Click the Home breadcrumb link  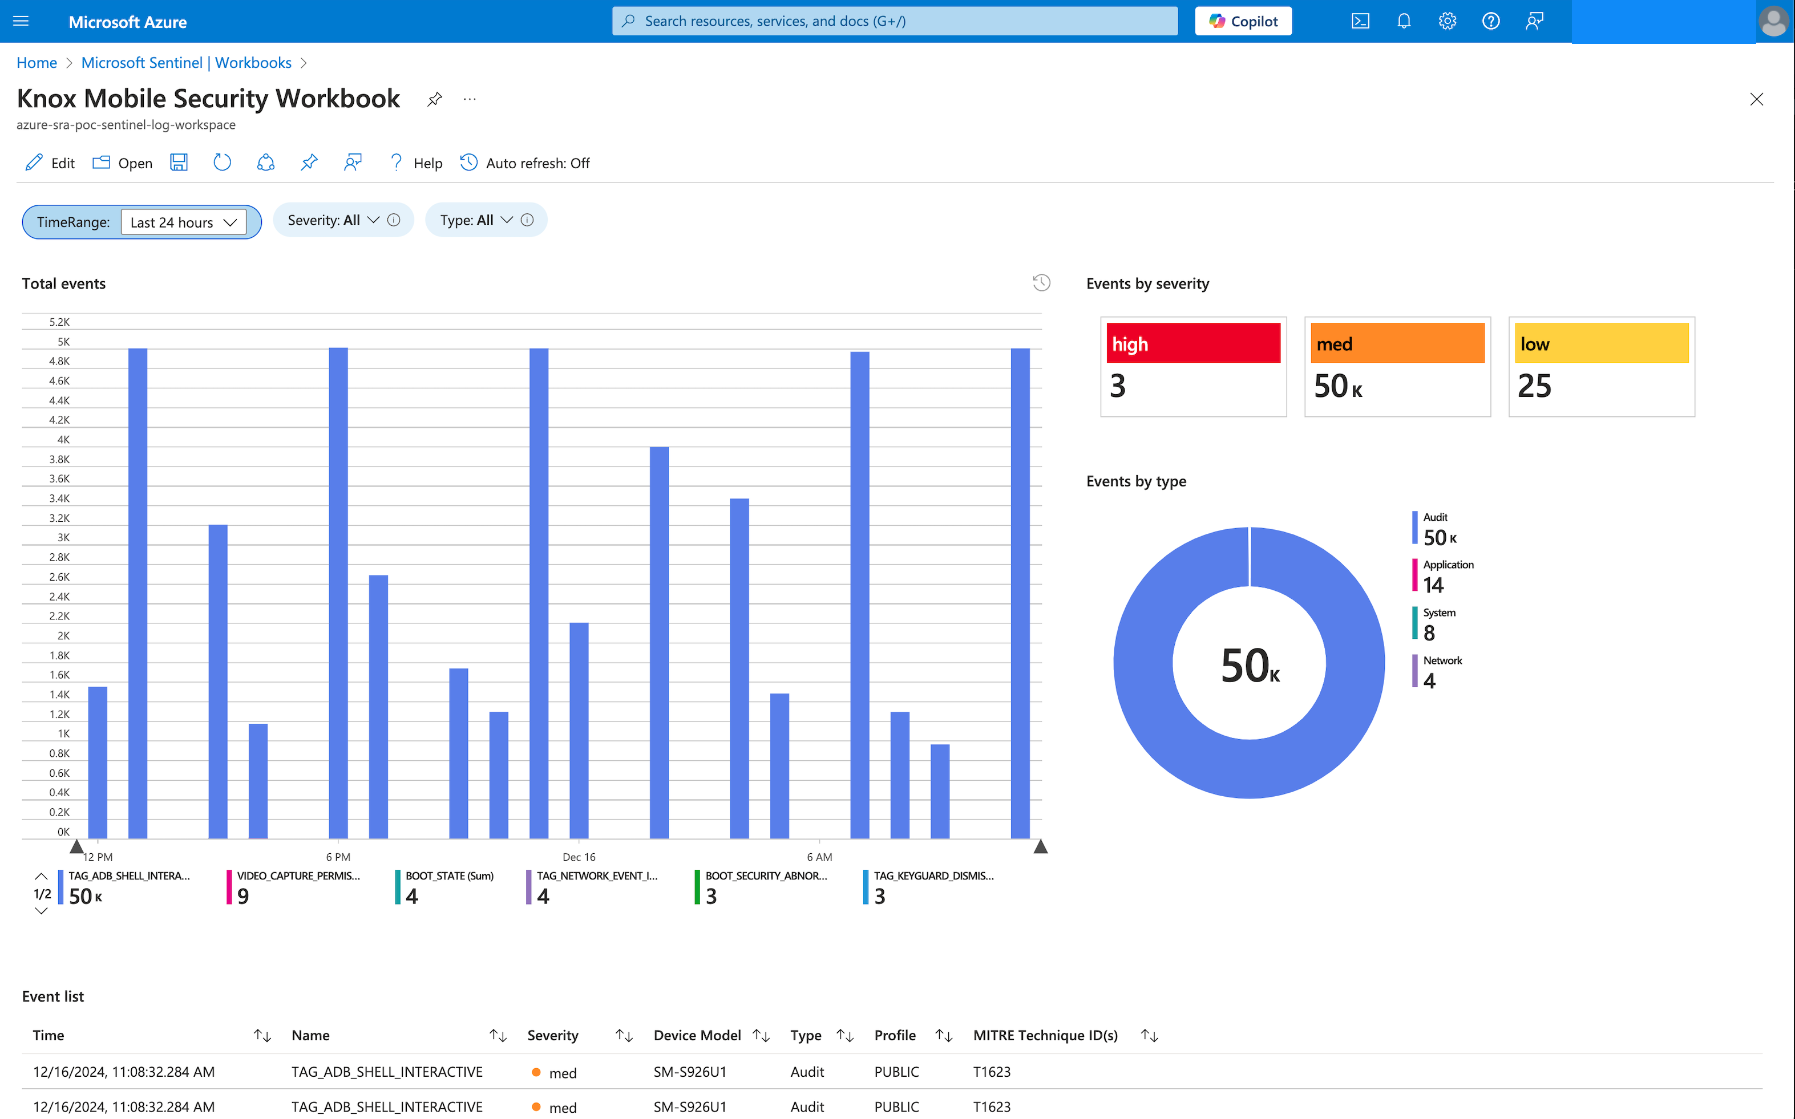pos(37,62)
